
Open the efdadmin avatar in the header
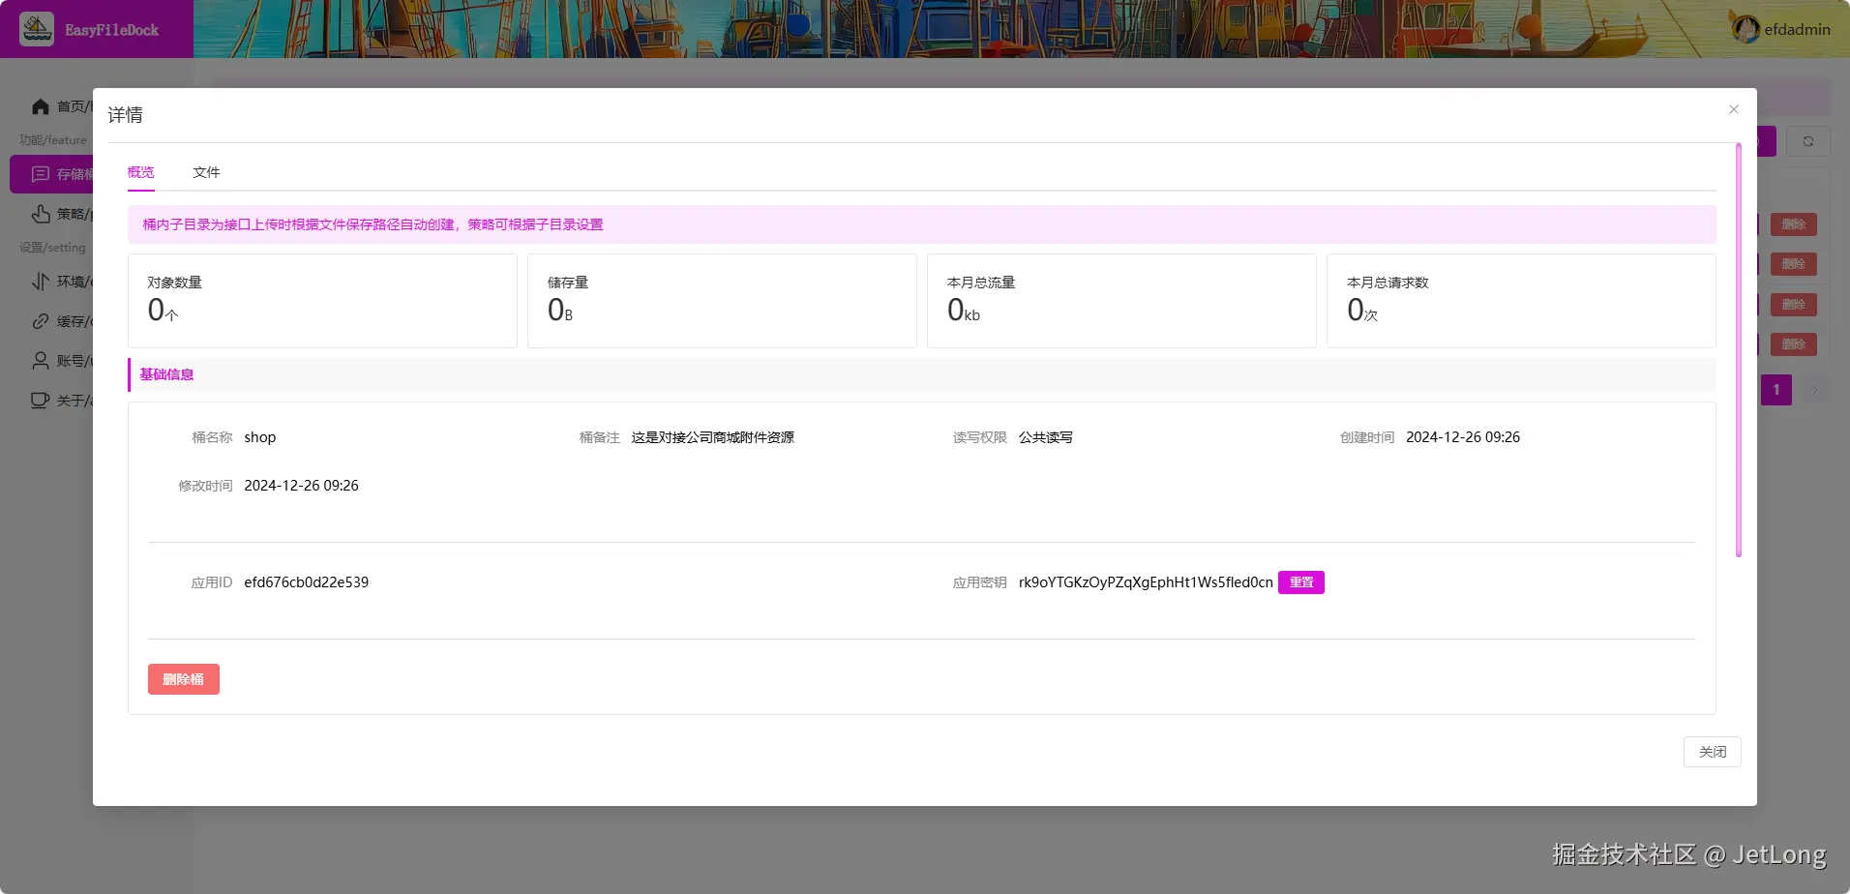point(1746,29)
